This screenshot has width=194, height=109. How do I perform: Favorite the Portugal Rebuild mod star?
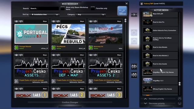[x=16, y=21]
